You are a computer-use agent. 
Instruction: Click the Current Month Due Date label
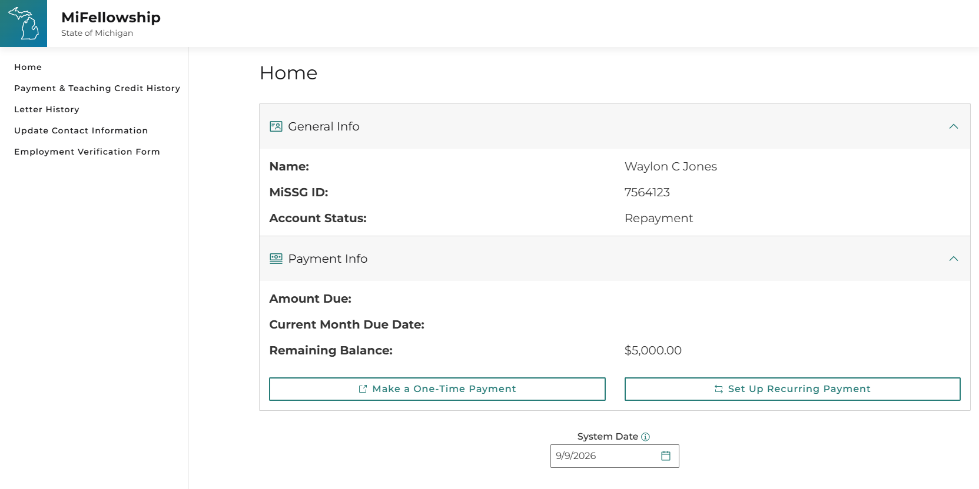347,324
